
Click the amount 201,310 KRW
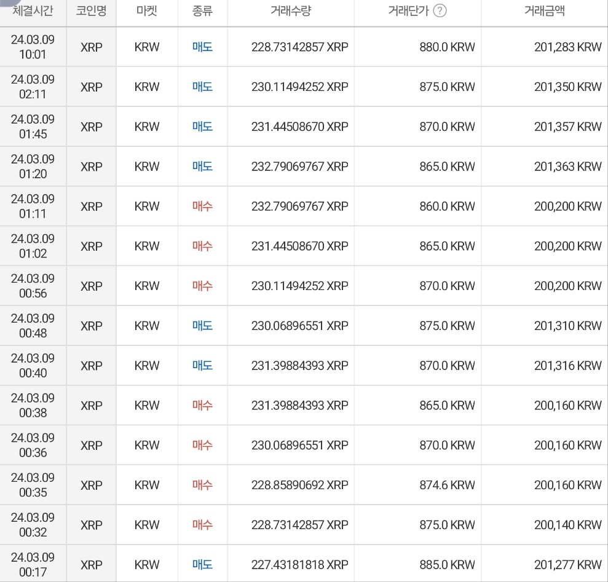click(567, 326)
